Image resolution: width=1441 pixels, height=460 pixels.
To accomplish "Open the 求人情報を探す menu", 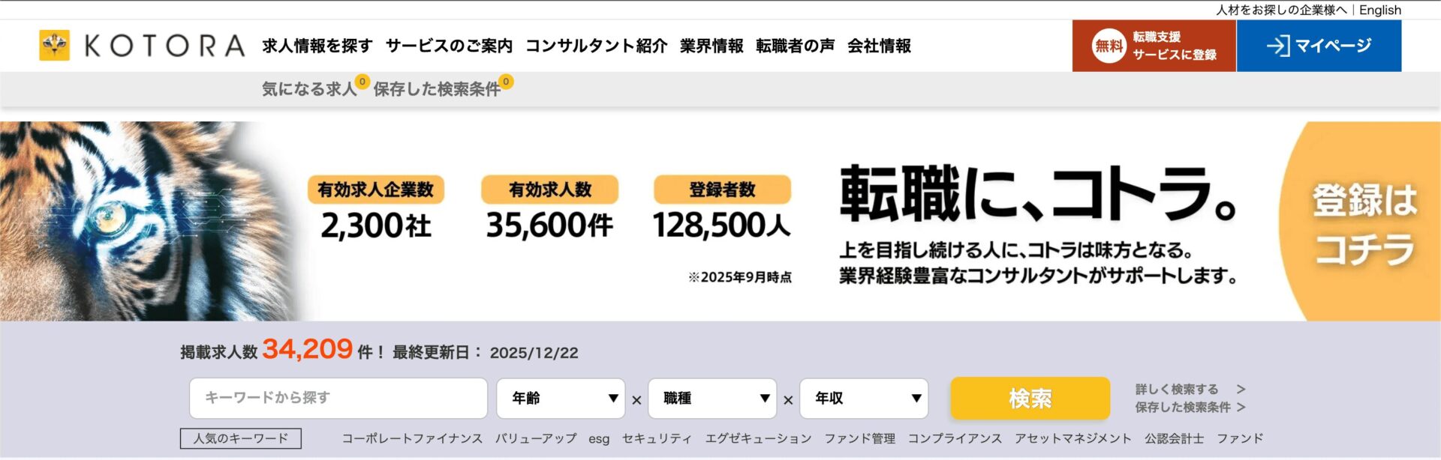I will click(x=317, y=46).
